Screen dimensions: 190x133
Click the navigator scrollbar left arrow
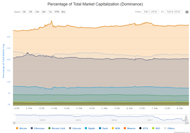tap(14, 123)
